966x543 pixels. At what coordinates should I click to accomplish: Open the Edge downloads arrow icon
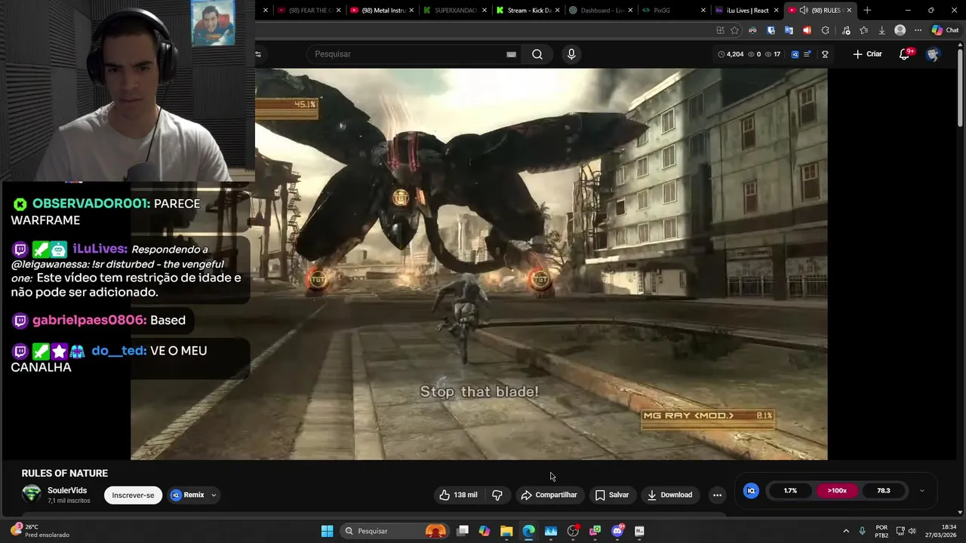(881, 30)
